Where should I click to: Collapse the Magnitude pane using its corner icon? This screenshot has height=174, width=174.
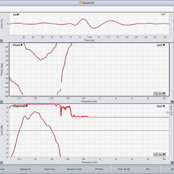(x=1, y=163)
